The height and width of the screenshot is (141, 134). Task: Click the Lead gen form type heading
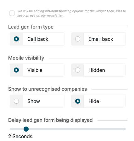[31, 27]
